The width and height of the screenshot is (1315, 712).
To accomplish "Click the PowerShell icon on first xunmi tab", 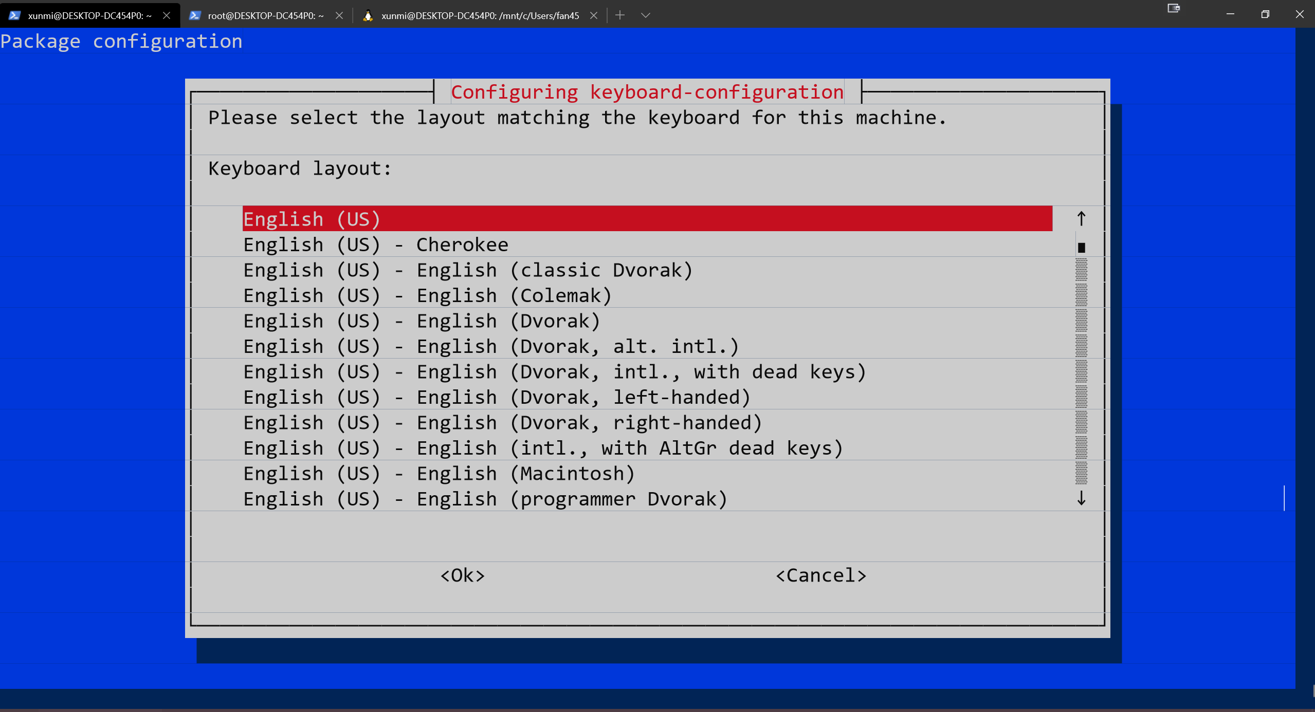I will (14, 15).
